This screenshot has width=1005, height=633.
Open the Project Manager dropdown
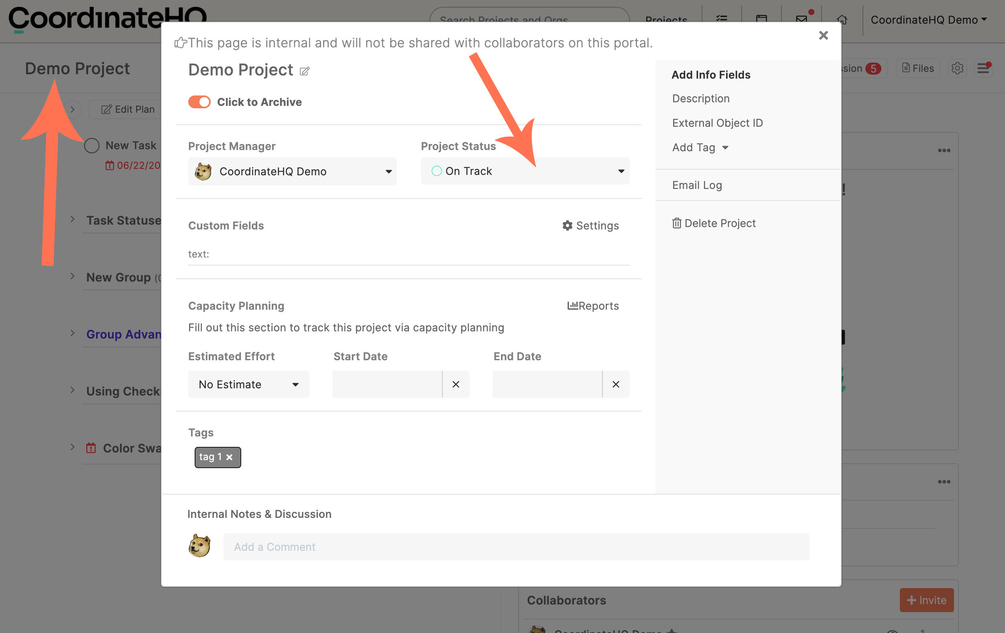(x=292, y=171)
